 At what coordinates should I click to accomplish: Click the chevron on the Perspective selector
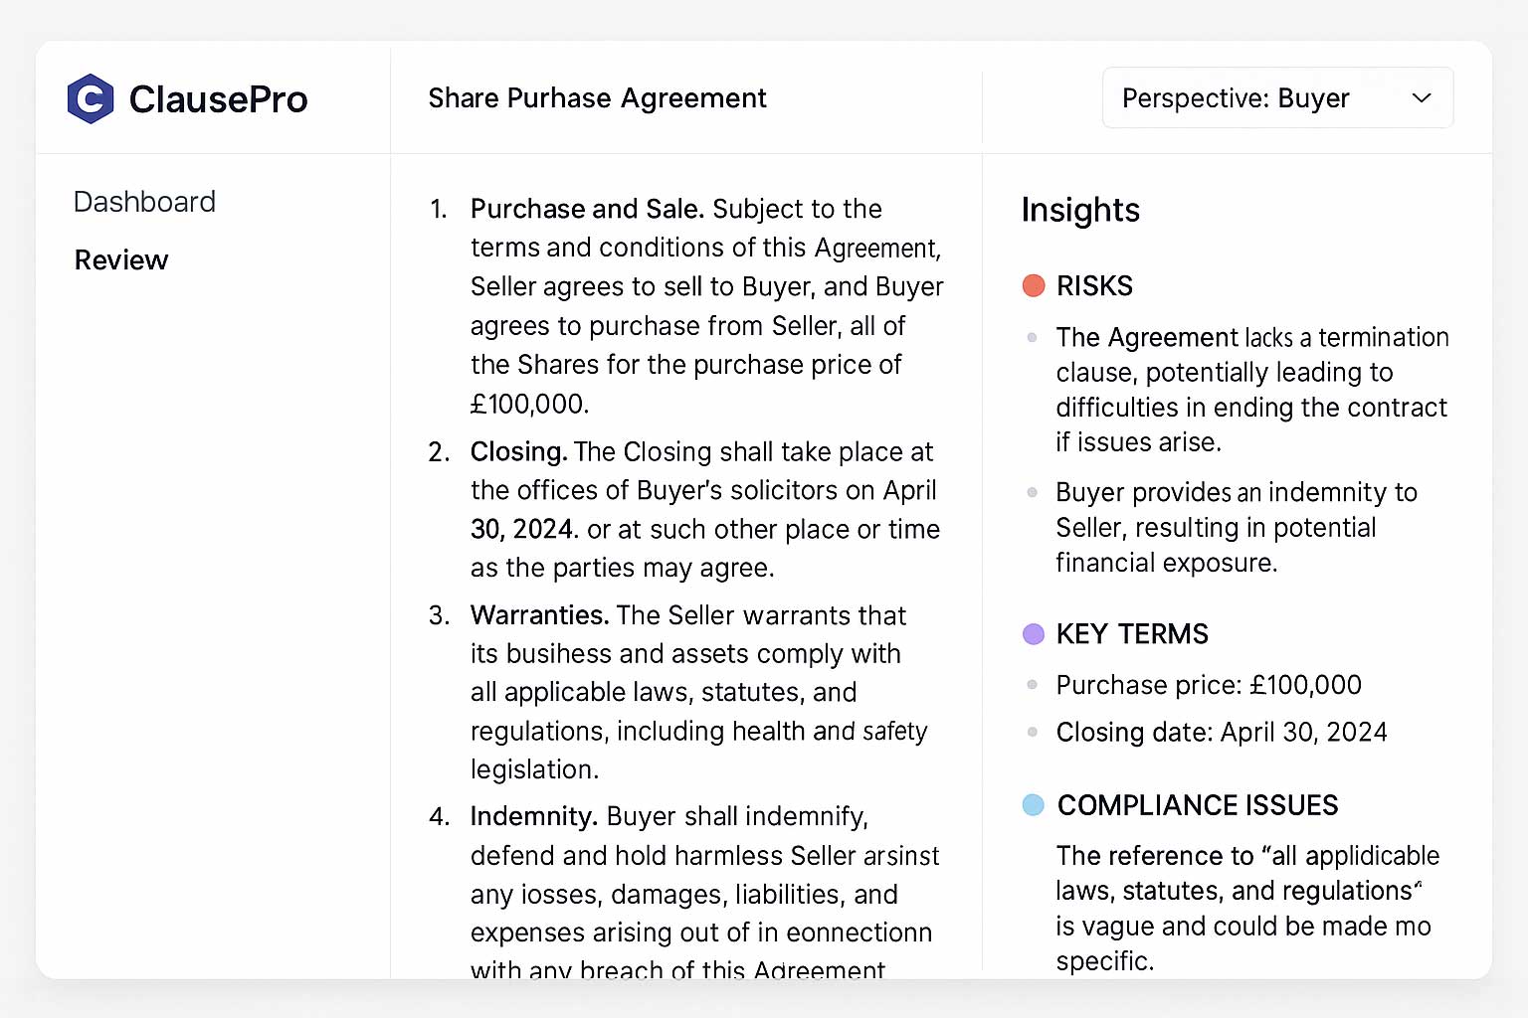pos(1422,97)
